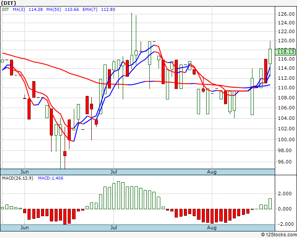
Task: Select the 112.00 price axis label
Action: pos(286,78)
